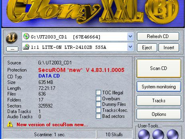Image resolution: width=185 pixels, height=139 pixels.
Task: Click the ClonyXXL golden title banner
Action: [x=76, y=11]
